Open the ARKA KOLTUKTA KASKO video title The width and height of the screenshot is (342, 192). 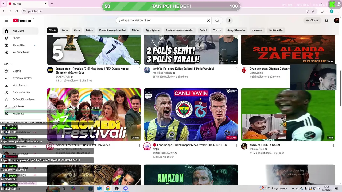[x=265, y=145]
